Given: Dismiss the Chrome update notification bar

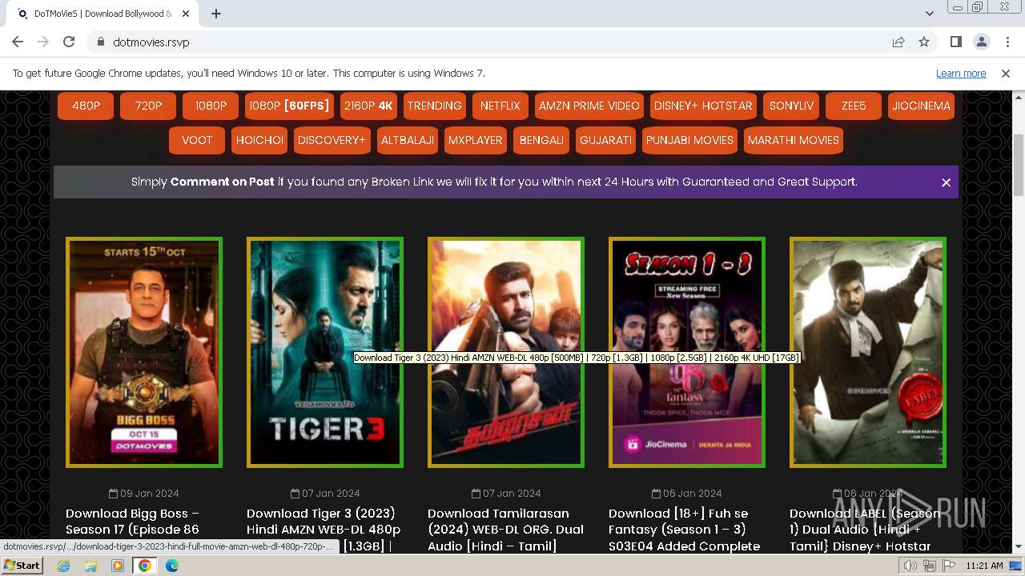Looking at the screenshot, I should [1006, 73].
